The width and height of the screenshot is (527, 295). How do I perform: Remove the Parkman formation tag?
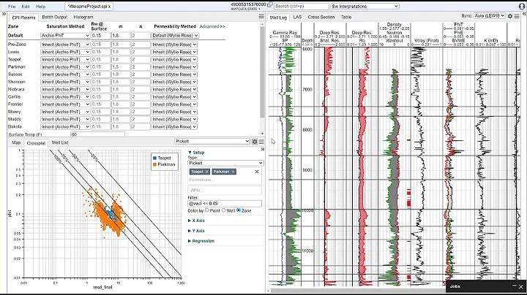pyautogui.click(x=233, y=172)
